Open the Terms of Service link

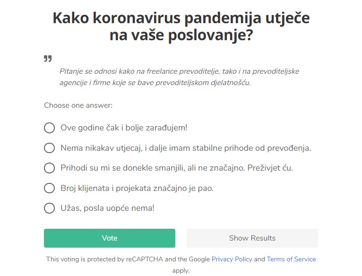292,259
